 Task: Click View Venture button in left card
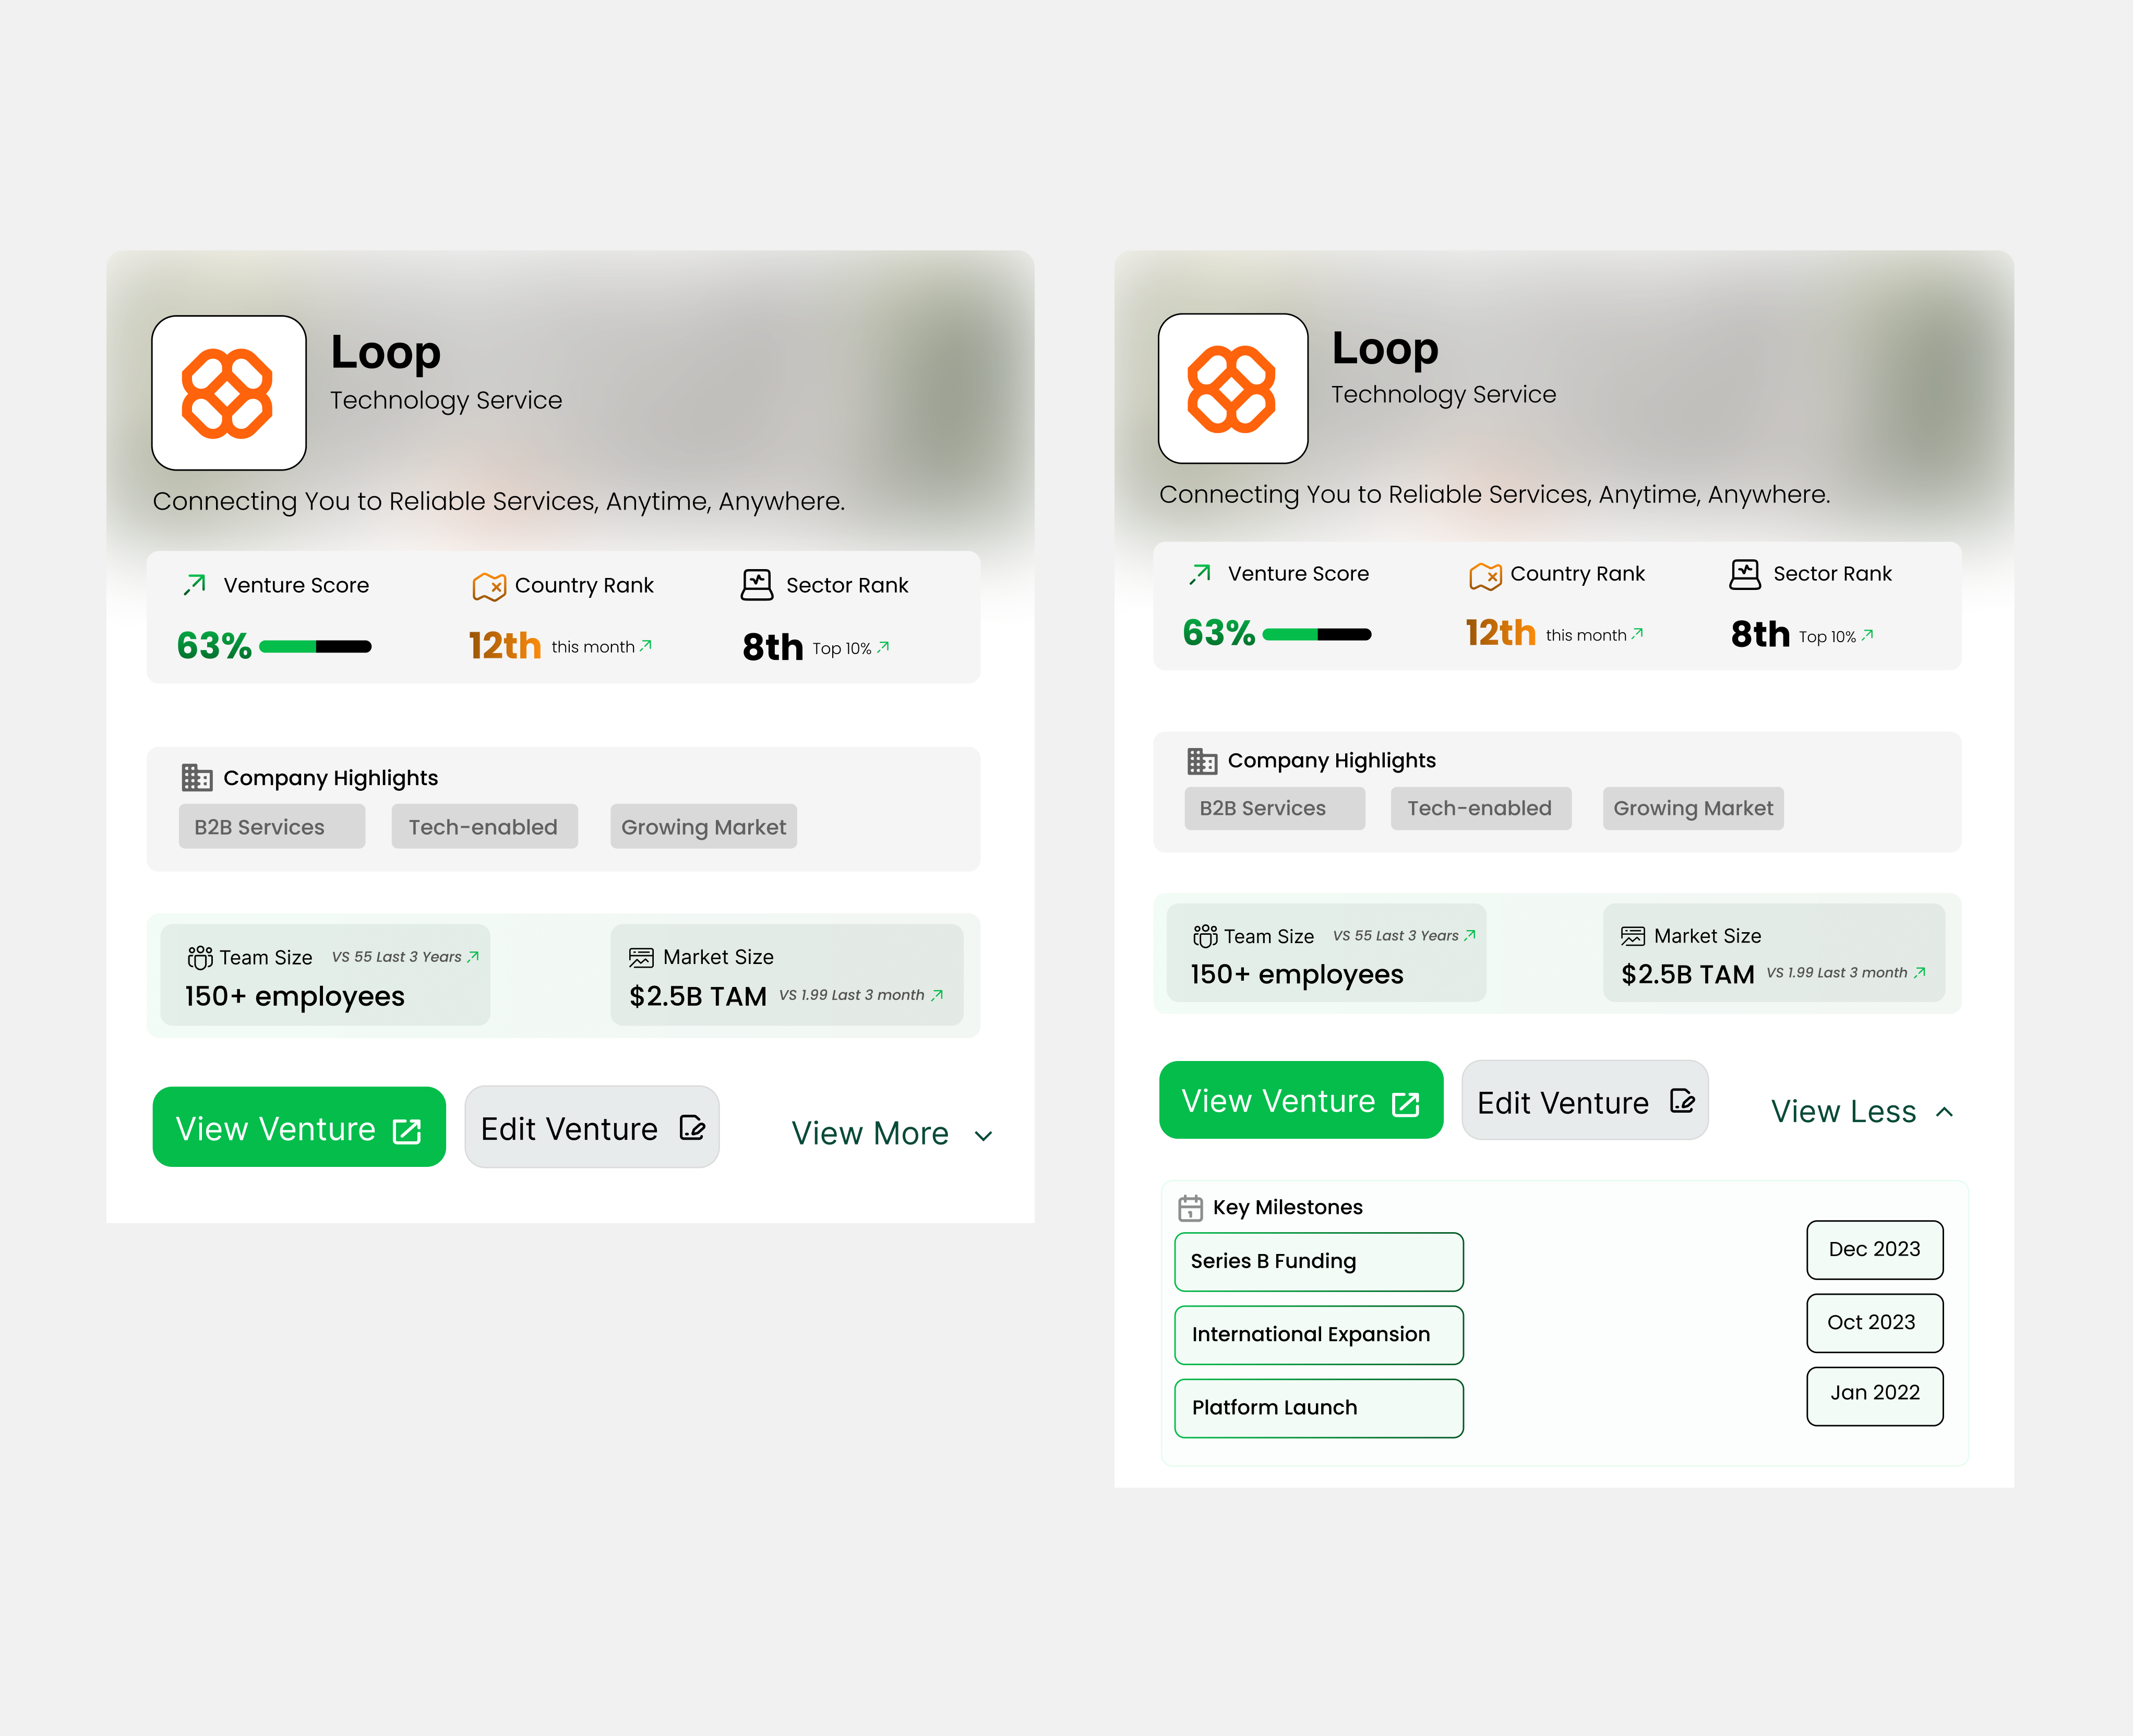pos(299,1127)
